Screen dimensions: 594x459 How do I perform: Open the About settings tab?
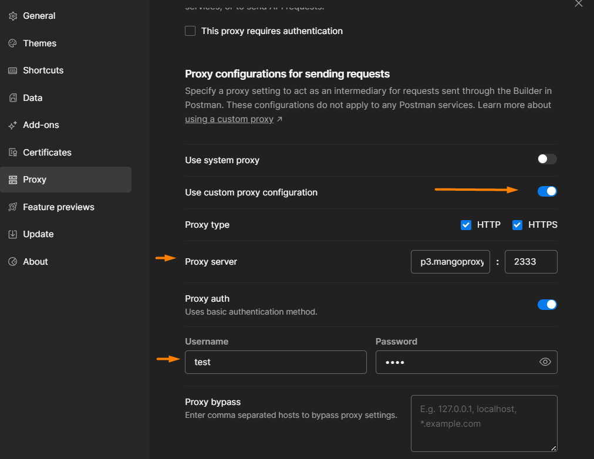click(35, 262)
